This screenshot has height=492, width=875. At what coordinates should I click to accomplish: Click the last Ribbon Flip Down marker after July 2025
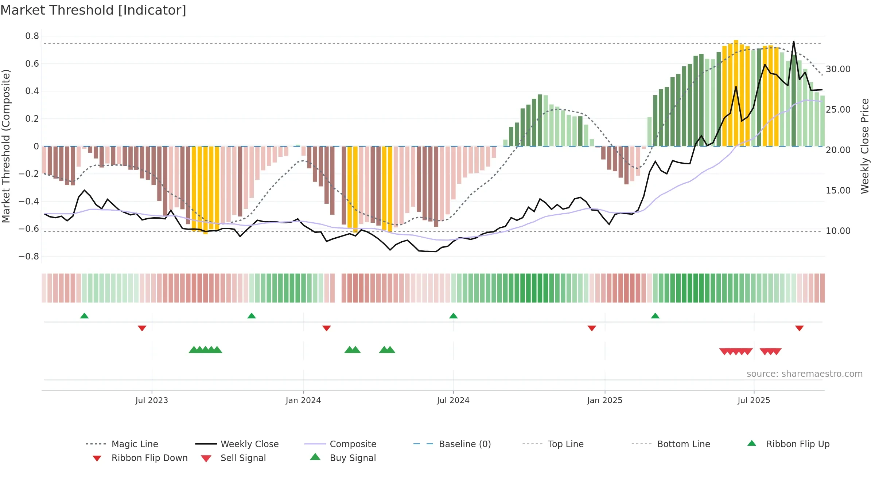(800, 328)
